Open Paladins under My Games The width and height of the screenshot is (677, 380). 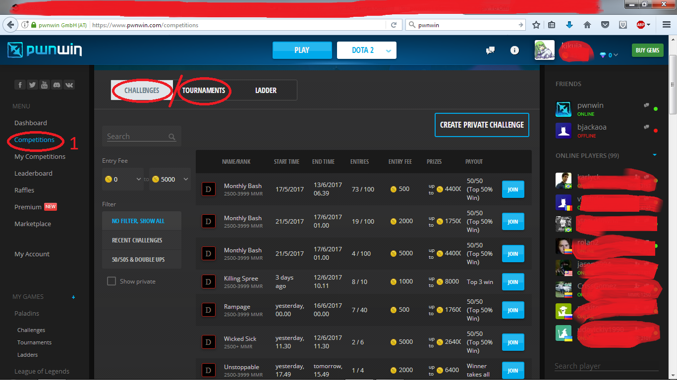tap(27, 313)
